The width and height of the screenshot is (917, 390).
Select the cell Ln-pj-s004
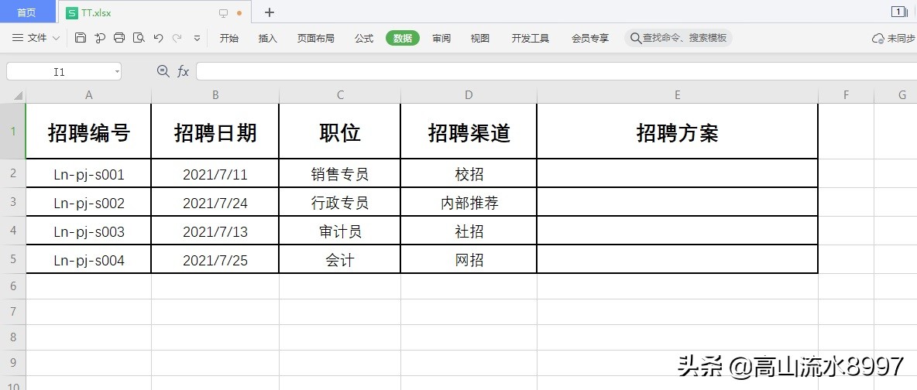(x=89, y=259)
